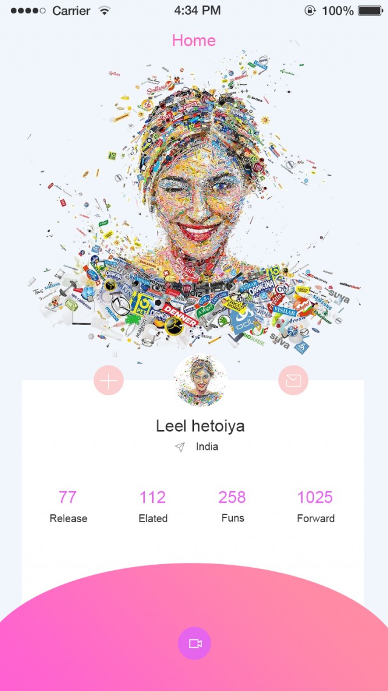Open messages via the envelope icon
Image resolution: width=388 pixels, height=691 pixels.
293,380
